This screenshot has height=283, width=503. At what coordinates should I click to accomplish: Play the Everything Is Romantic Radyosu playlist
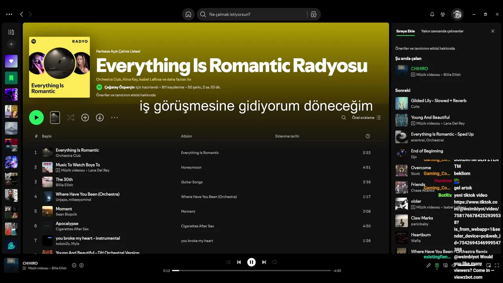37,118
